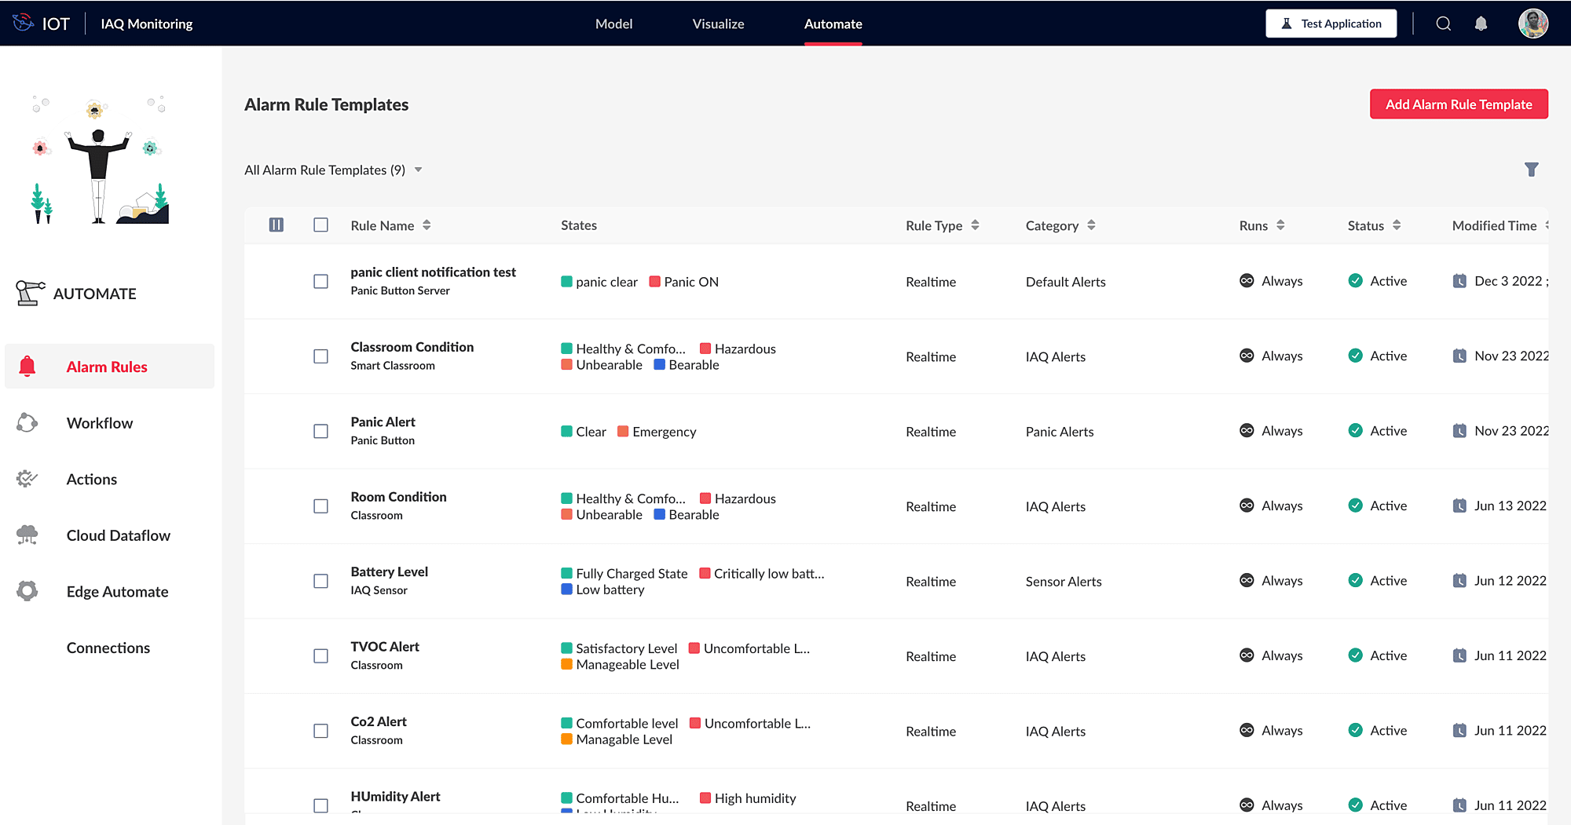Tick the checkbox for Classroom Condition rule

point(320,356)
